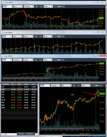The height and width of the screenshot is (137, 107).
Task: Click the 5 minute chart horizontal scrollbar
Action: pos(50,78)
